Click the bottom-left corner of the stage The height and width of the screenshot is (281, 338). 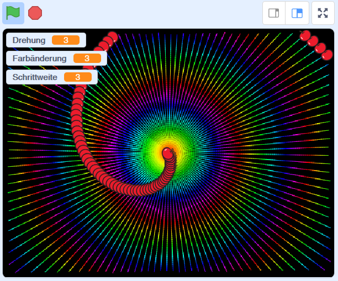[x=6, y=274]
